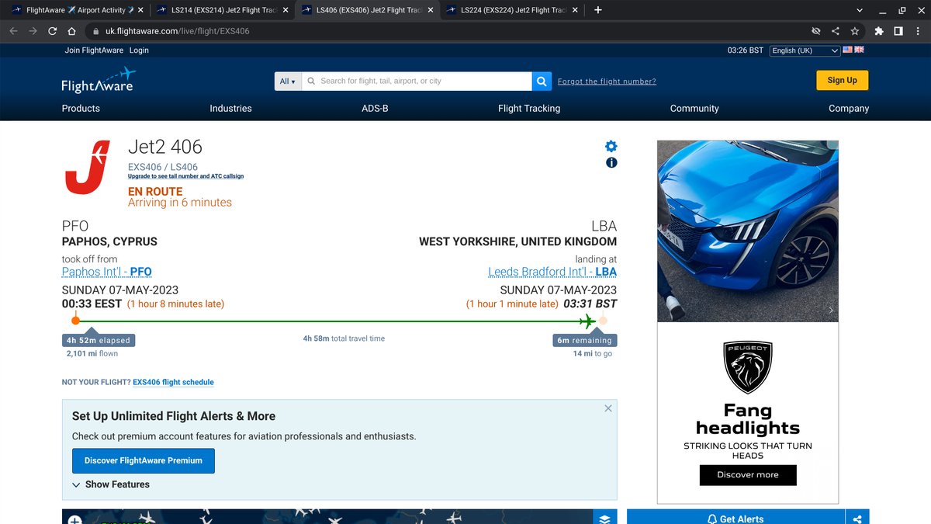Open a new browser tab
This screenshot has width=931, height=524.
click(x=597, y=10)
